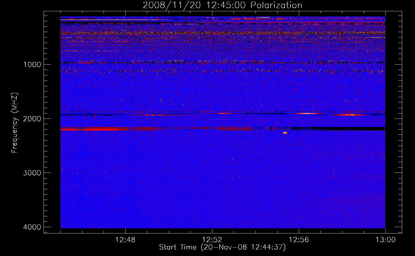Image resolution: width=415 pixels, height=256 pixels.
Task: Select the 'Start Time (20-Nov-08 12:44:37)' label
Action: (x=222, y=247)
